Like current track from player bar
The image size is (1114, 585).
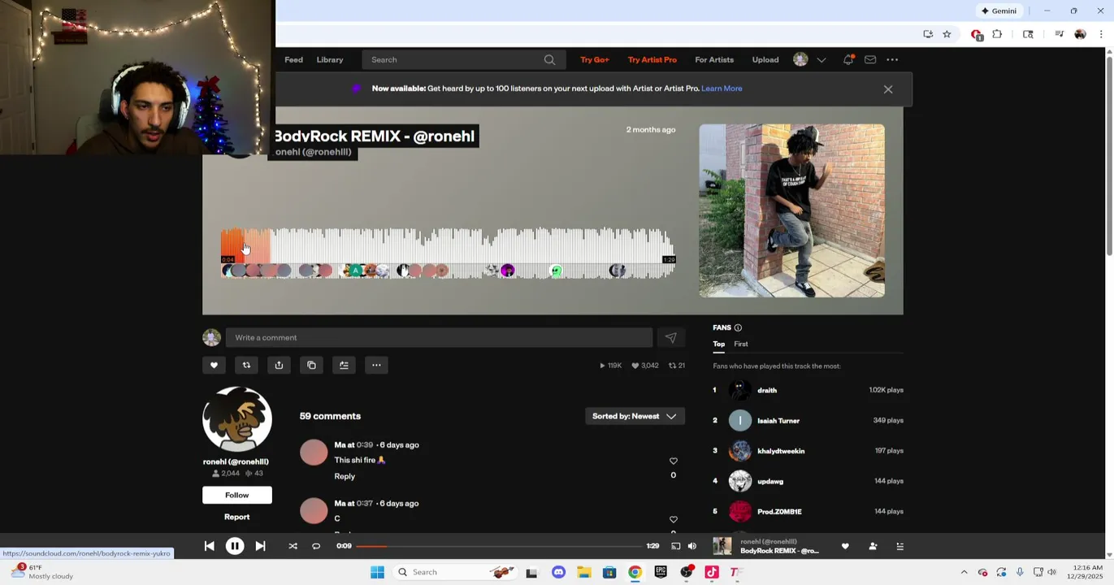[845, 546]
